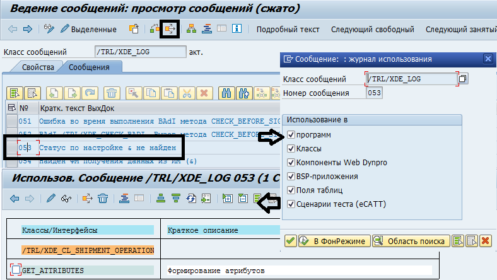Click the Номер сообщения input field

click(374, 93)
